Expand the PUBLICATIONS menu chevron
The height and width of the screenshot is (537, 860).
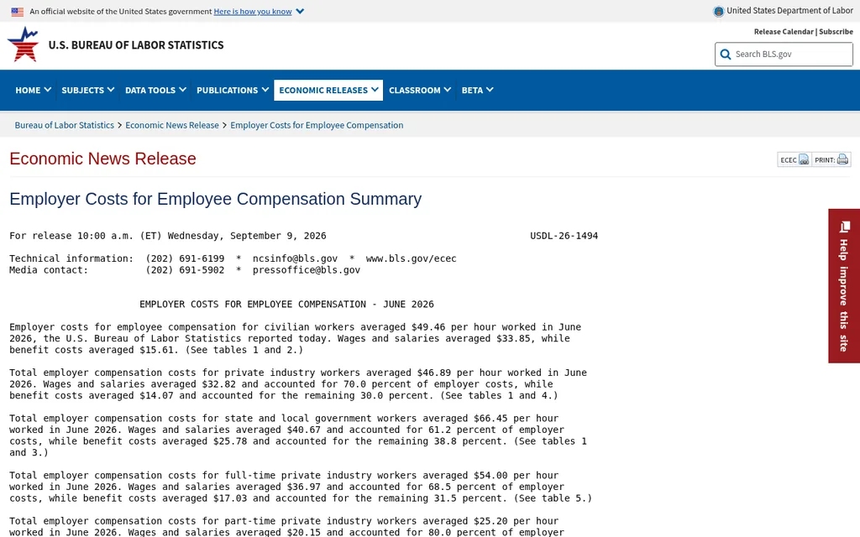[265, 89]
